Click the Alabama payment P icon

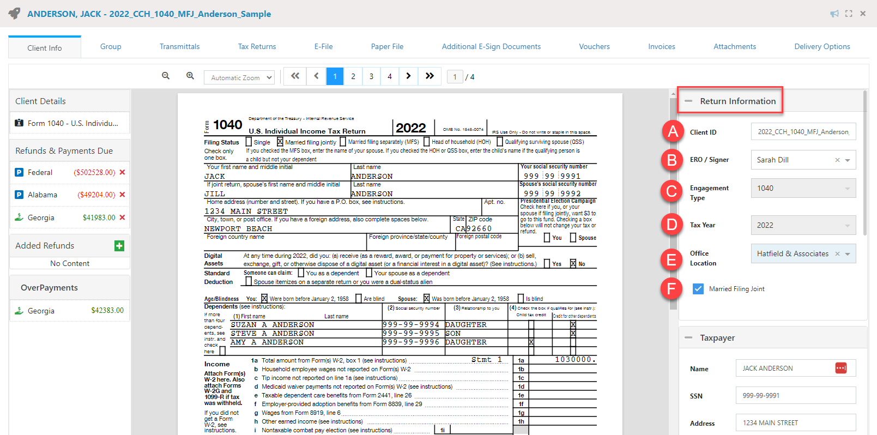19,195
